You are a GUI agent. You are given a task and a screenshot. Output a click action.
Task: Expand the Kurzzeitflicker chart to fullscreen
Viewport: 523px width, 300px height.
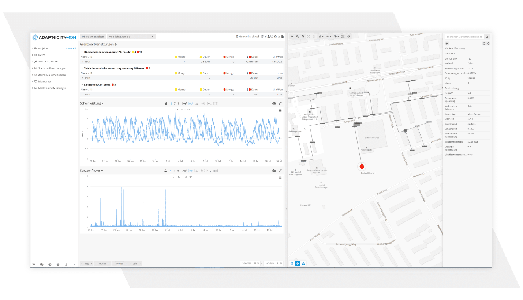pos(280,171)
